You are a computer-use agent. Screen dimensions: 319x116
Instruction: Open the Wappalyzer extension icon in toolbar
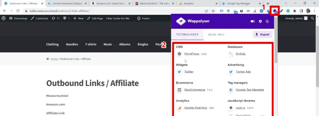tap(275, 11)
